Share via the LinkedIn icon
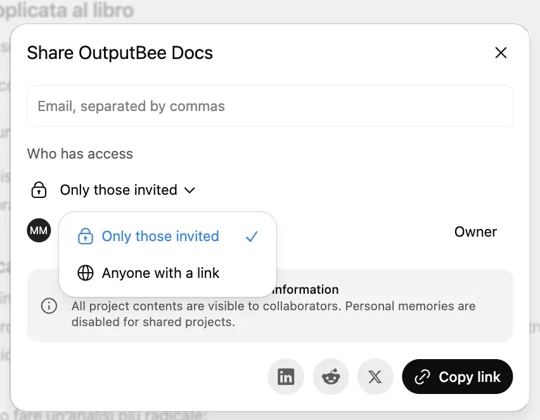 coord(286,377)
